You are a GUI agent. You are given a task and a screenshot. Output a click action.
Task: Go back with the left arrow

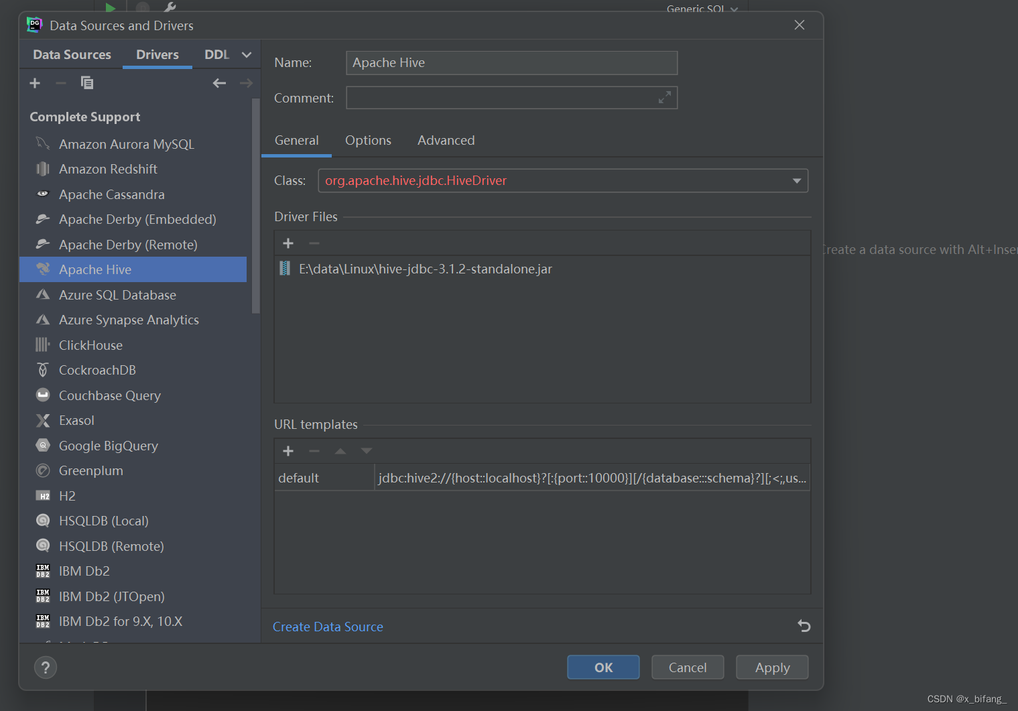pos(219,83)
